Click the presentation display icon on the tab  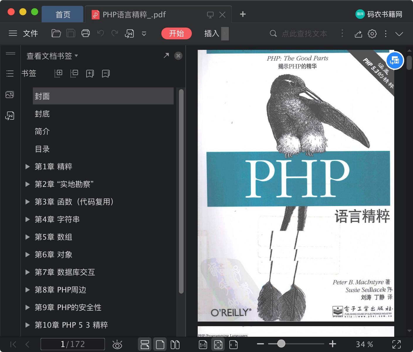[210, 15]
